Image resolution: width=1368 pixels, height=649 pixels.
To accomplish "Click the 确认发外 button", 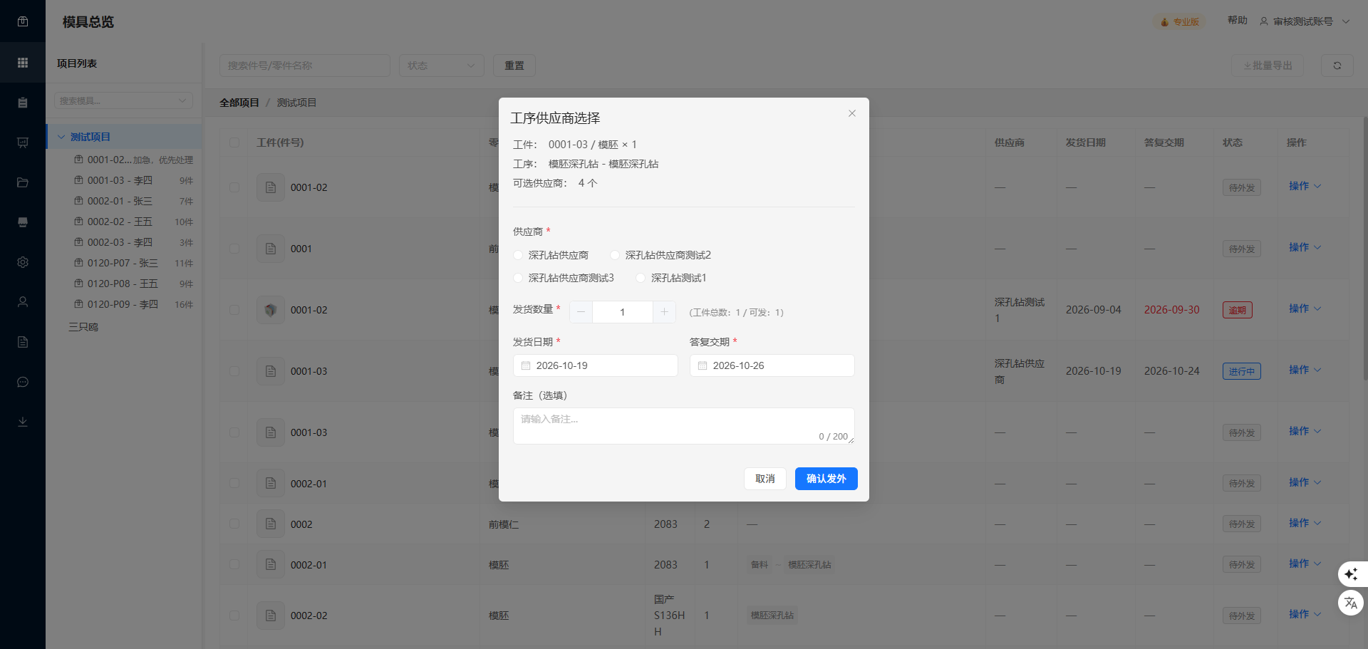I will coord(826,479).
